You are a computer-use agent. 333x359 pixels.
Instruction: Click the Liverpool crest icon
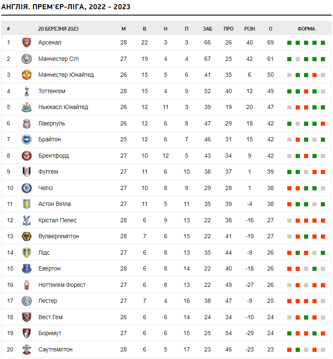(26, 123)
